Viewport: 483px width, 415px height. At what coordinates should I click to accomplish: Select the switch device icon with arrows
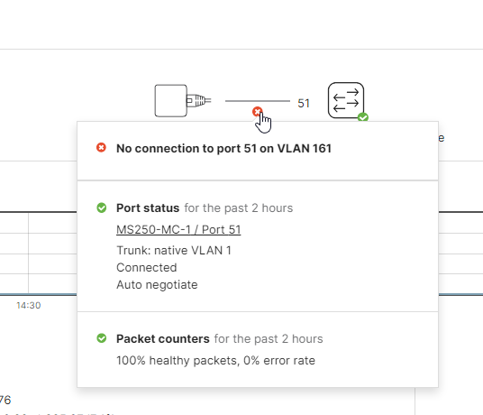(346, 100)
